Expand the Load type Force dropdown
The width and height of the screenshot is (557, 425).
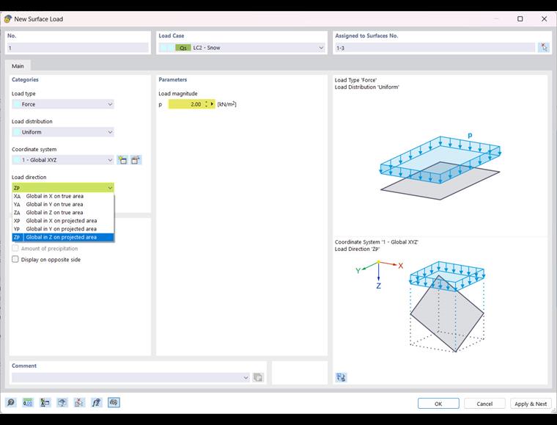tap(110, 104)
